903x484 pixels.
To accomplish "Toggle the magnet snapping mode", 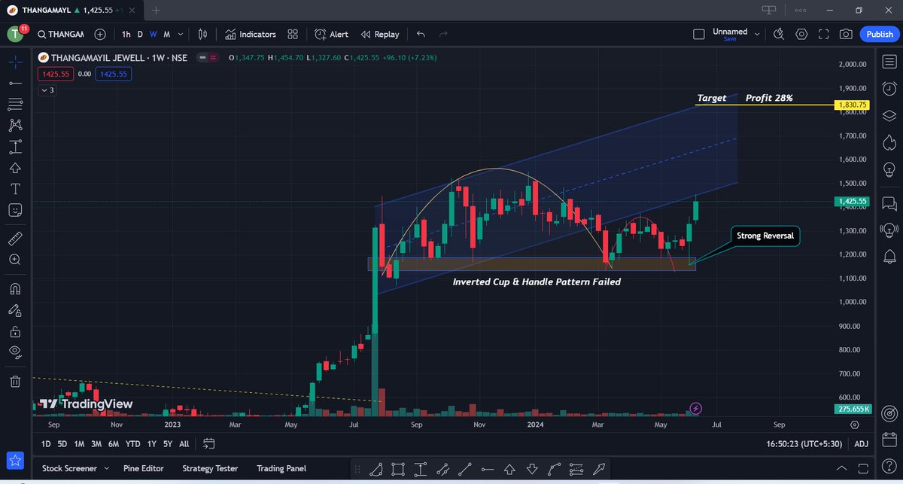I will coord(15,288).
